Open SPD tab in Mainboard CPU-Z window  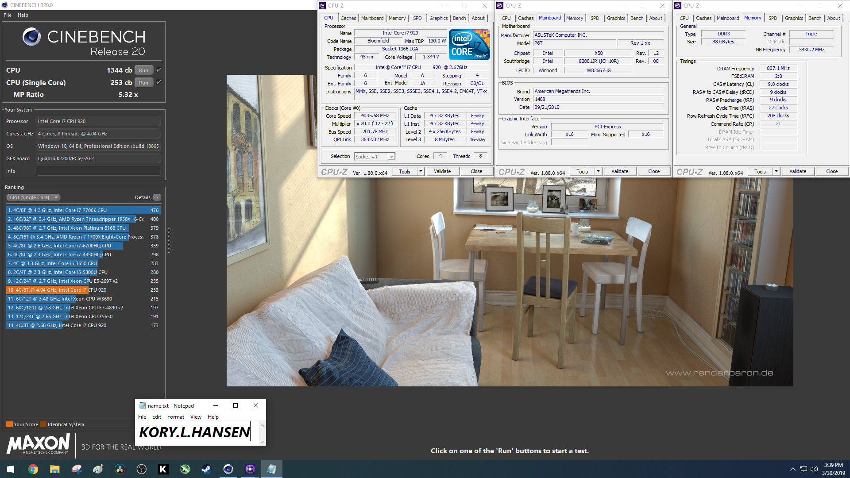595,18
